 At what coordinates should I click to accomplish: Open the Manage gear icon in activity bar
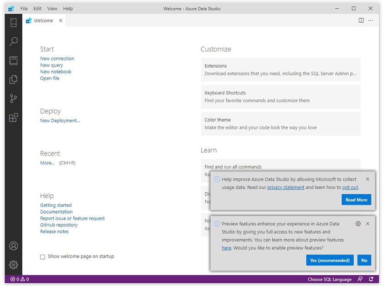[14, 265]
